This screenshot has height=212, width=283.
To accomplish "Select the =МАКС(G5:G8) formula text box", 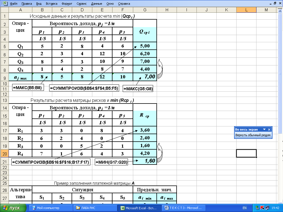I will (x=138, y=89).
